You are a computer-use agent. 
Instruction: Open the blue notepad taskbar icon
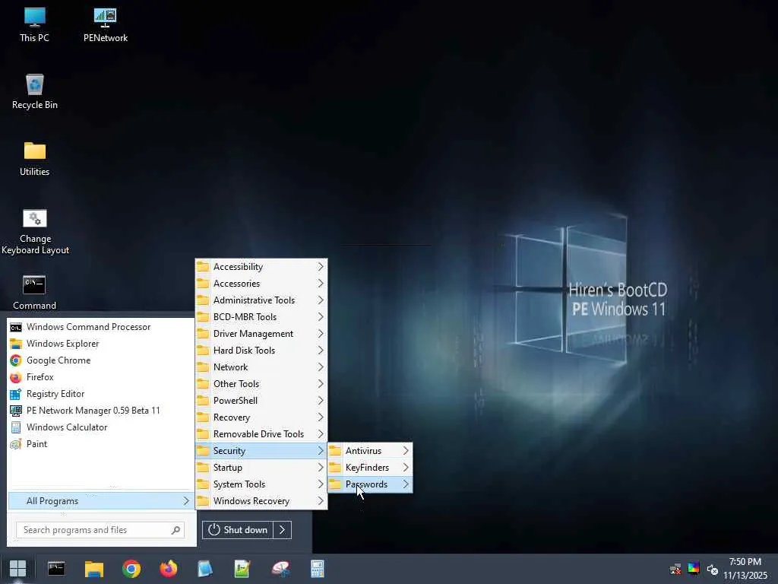(x=205, y=569)
